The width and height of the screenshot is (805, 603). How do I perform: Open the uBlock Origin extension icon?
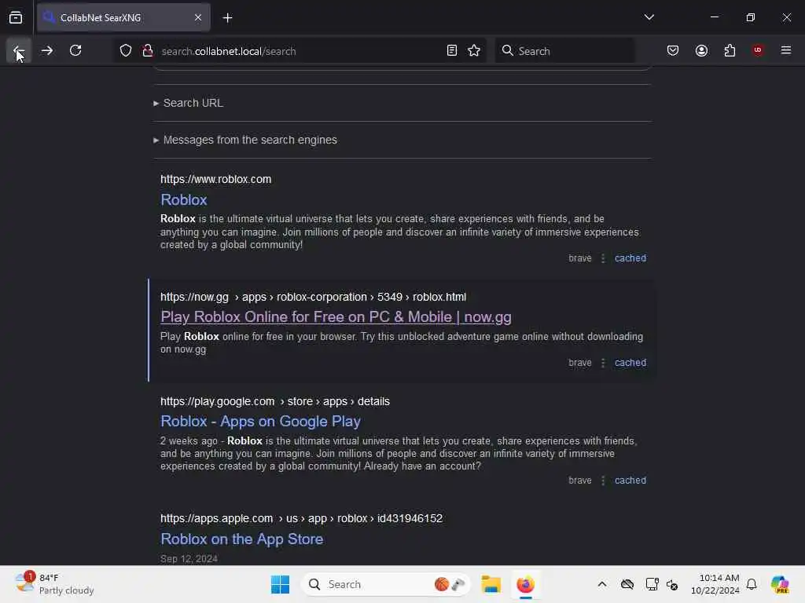(x=758, y=50)
